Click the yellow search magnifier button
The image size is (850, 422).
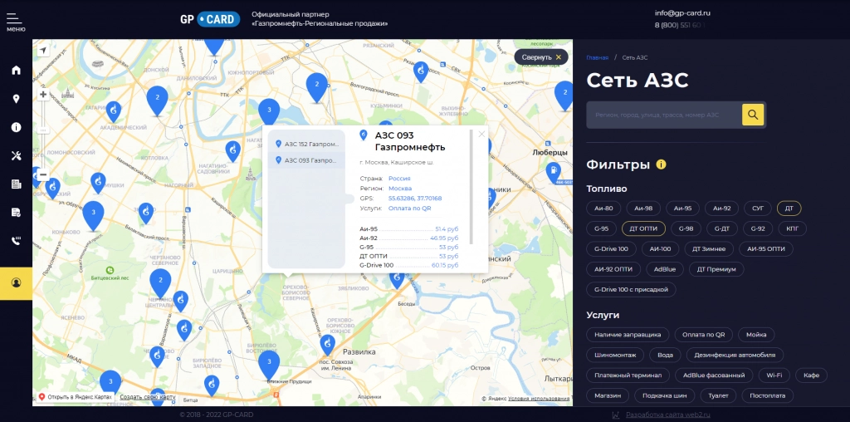[x=753, y=115]
